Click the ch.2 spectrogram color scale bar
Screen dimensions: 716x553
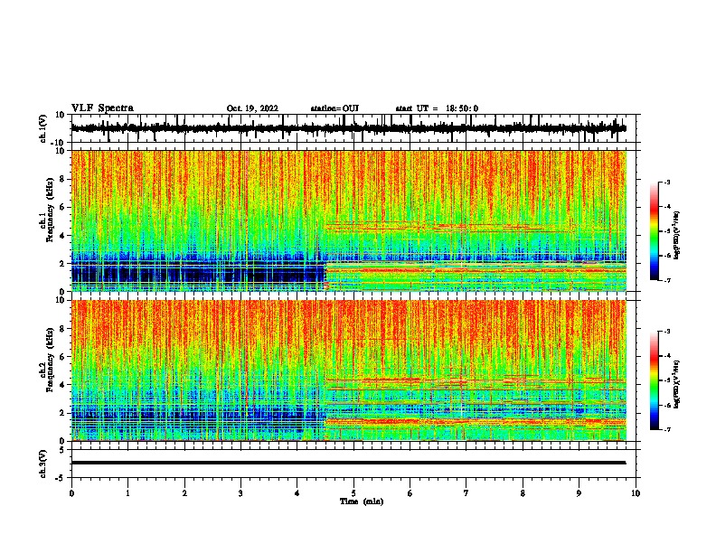(654, 380)
